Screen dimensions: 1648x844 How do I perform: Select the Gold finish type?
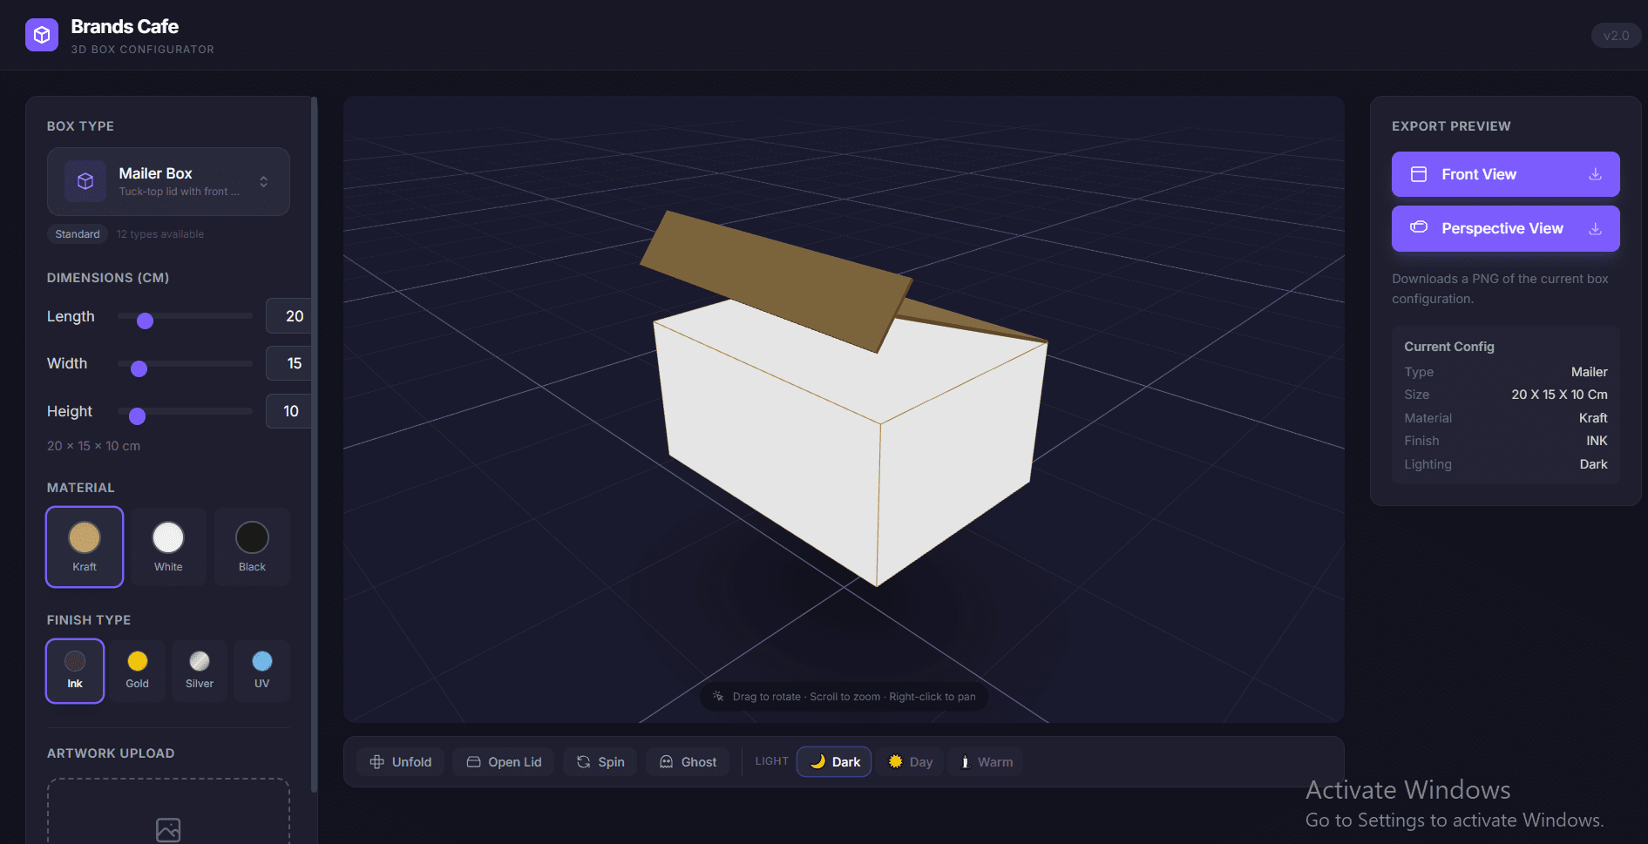(x=137, y=671)
